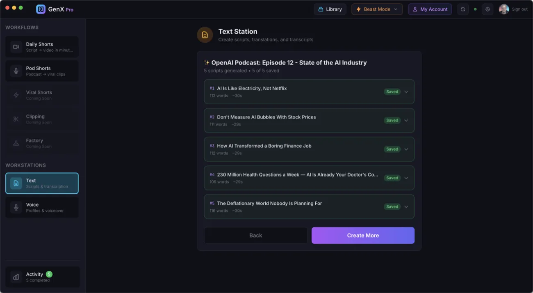Open the Library
Image resolution: width=533 pixels, height=293 pixels.
pyautogui.click(x=330, y=9)
